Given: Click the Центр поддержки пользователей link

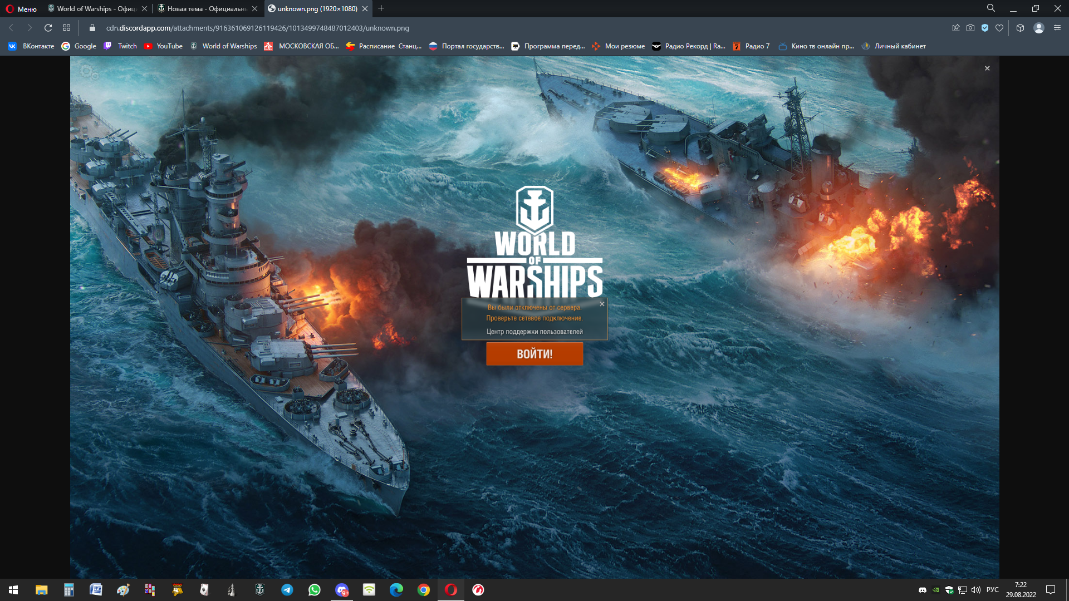Looking at the screenshot, I should (534, 332).
